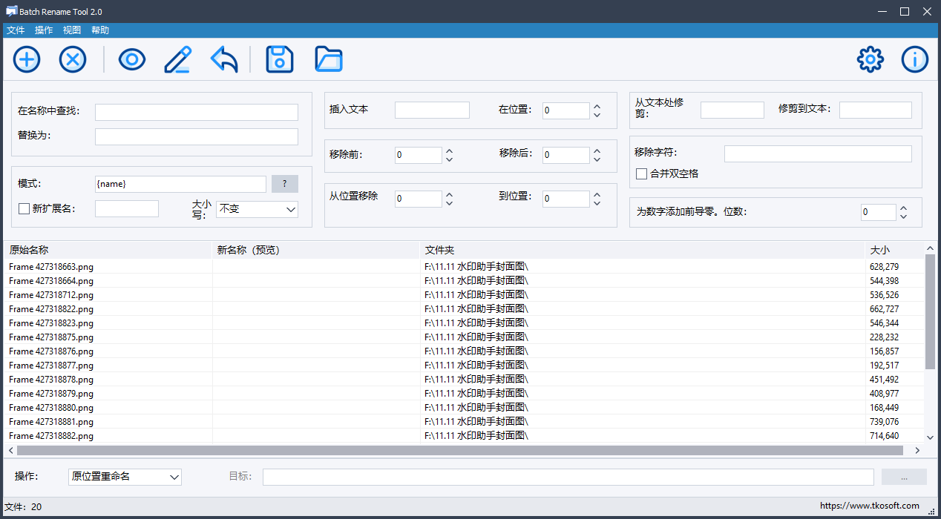
Task: Click the remove files X icon
Action: click(73, 59)
